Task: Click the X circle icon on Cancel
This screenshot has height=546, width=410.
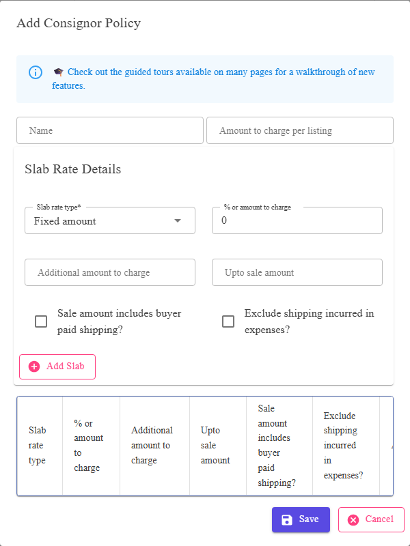Action: tap(353, 519)
